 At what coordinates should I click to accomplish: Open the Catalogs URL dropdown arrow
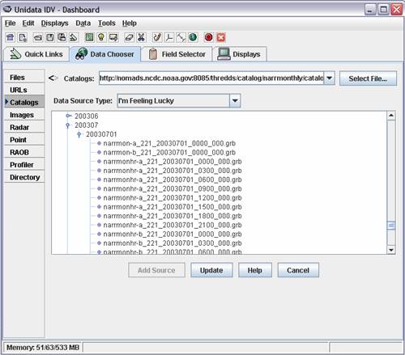tap(329, 78)
